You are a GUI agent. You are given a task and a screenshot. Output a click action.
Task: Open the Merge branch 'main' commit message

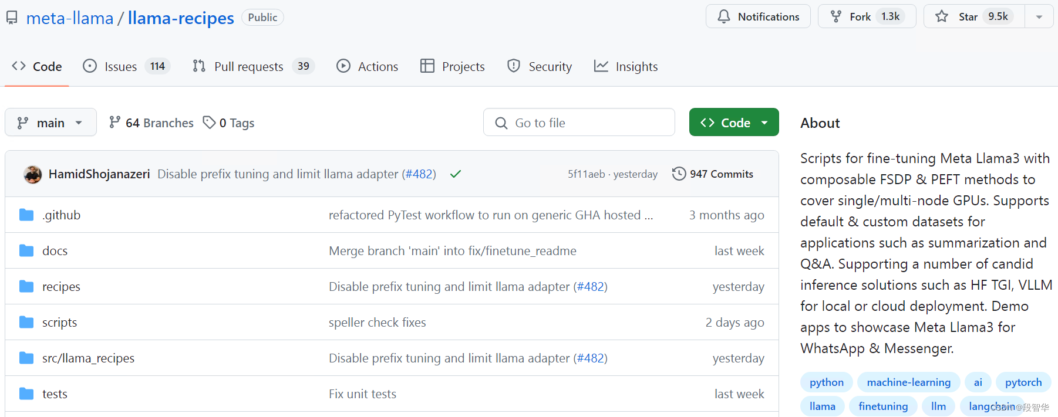click(x=453, y=251)
